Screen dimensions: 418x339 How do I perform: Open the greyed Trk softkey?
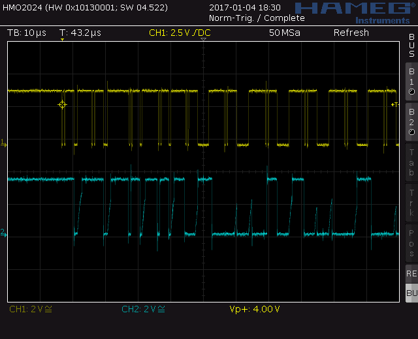(x=411, y=203)
